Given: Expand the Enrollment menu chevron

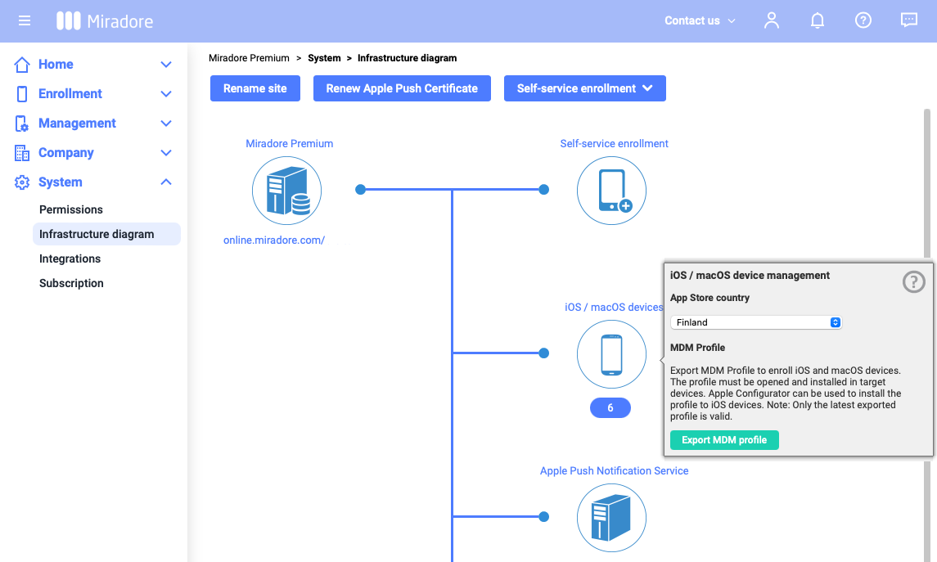Looking at the screenshot, I should (166, 94).
